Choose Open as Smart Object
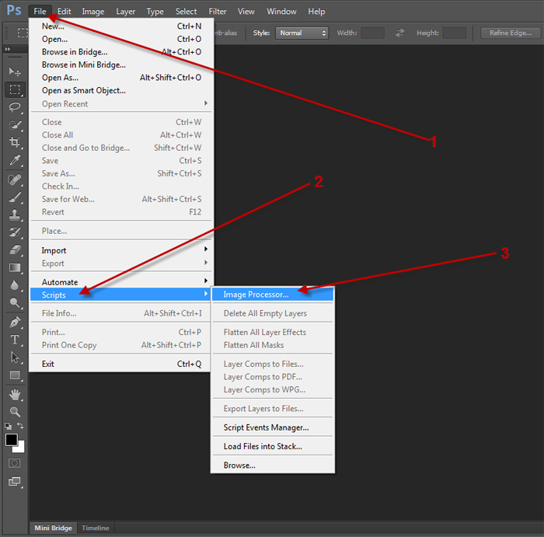 click(x=121, y=90)
